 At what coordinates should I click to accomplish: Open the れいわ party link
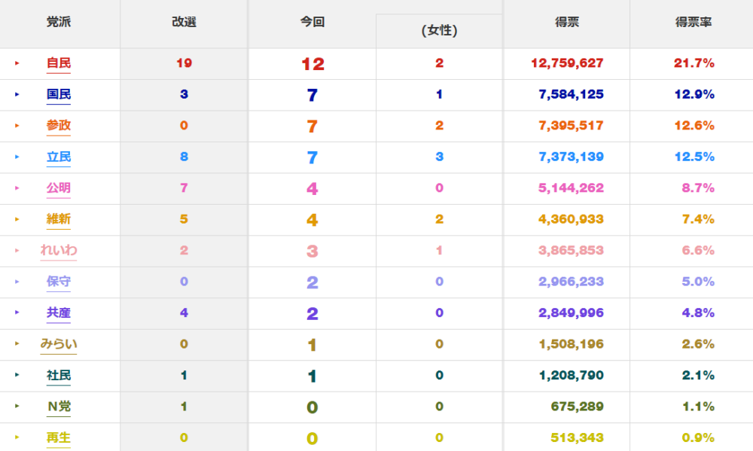coord(59,251)
